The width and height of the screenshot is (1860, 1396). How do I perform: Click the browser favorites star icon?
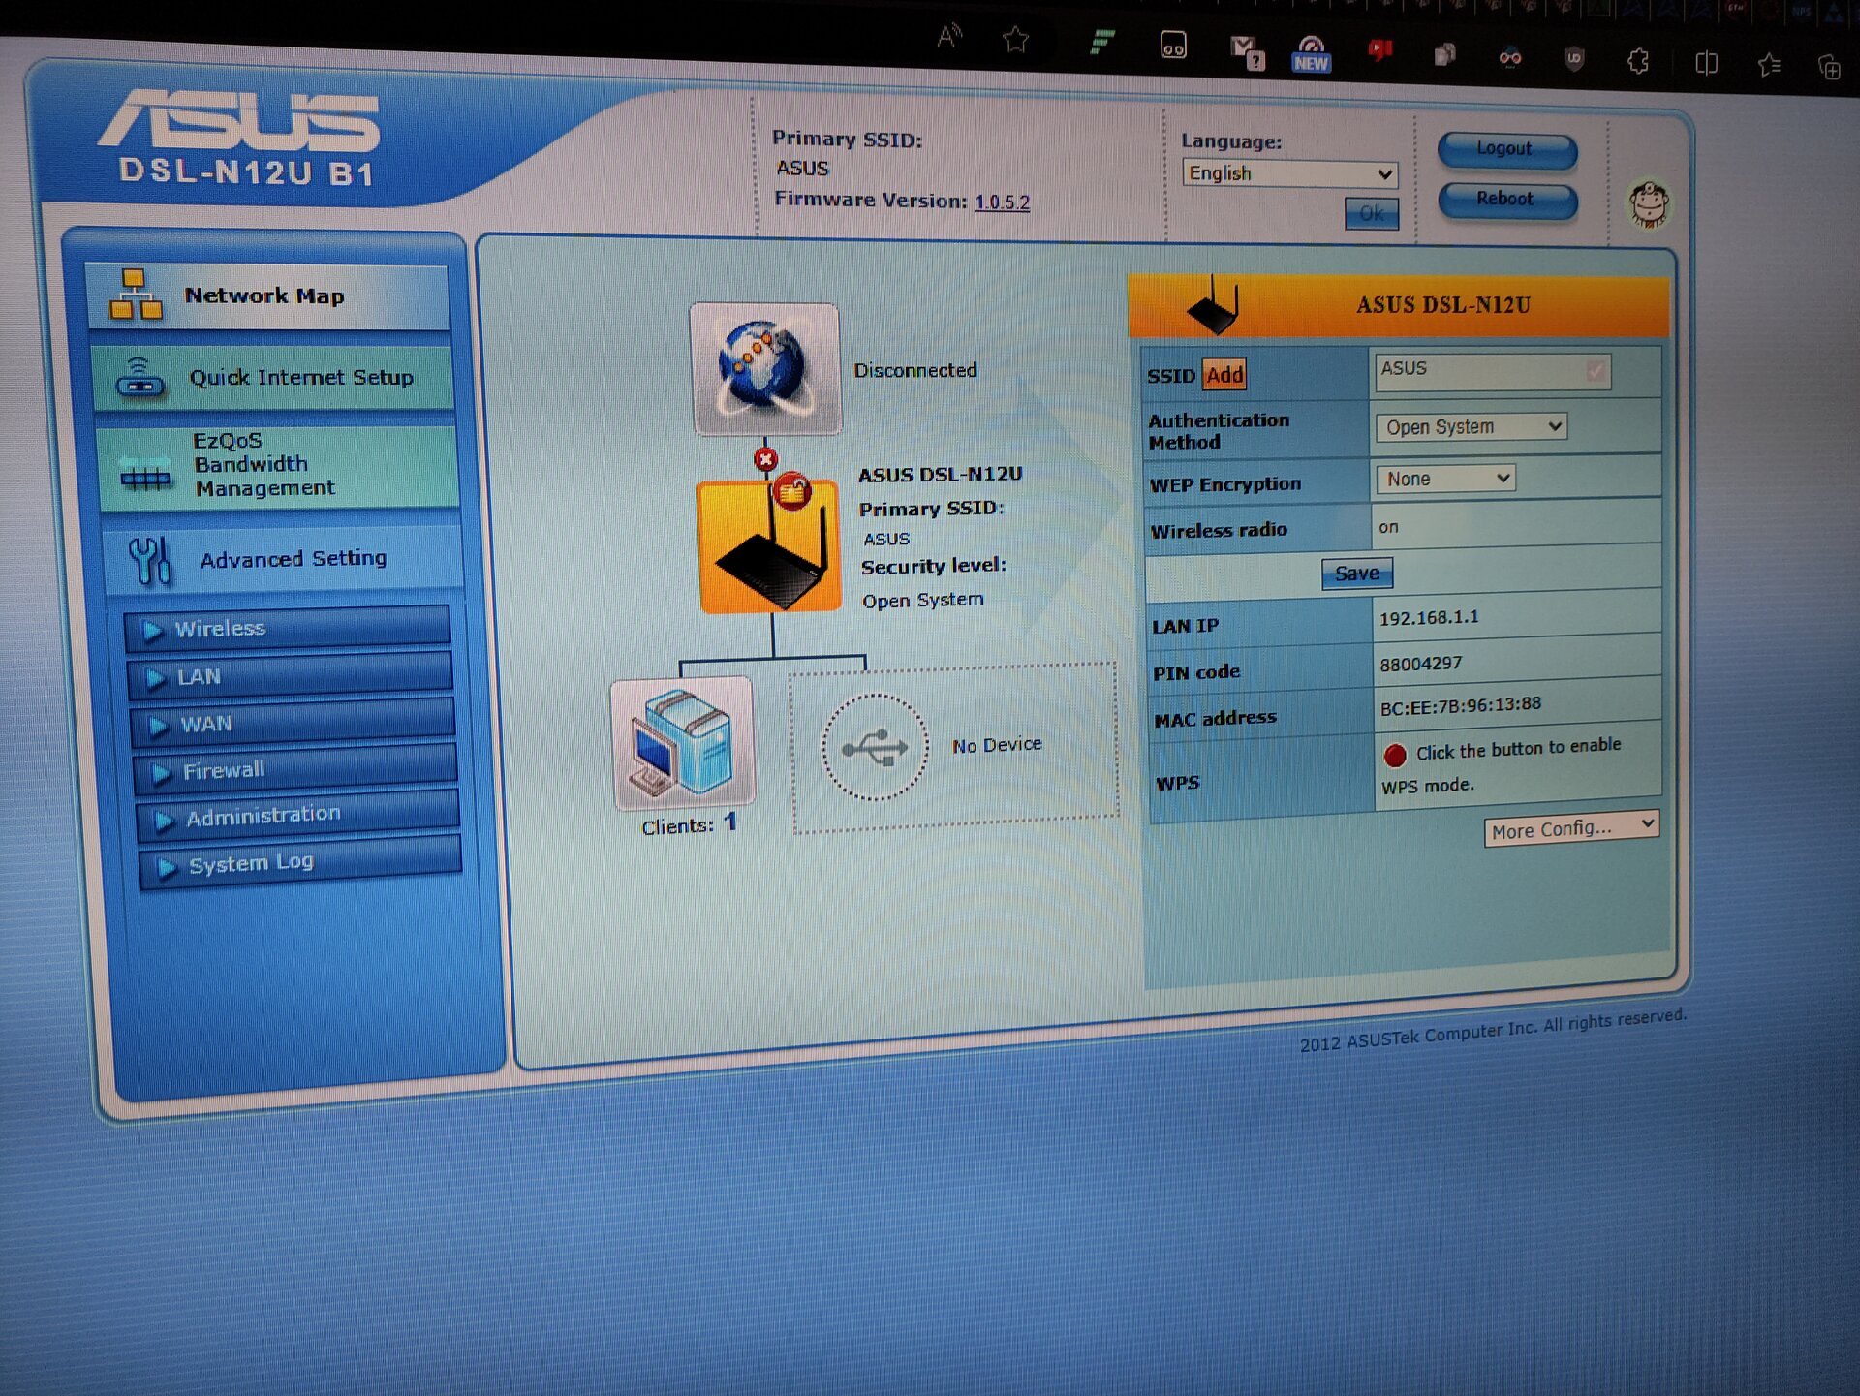(x=1015, y=40)
